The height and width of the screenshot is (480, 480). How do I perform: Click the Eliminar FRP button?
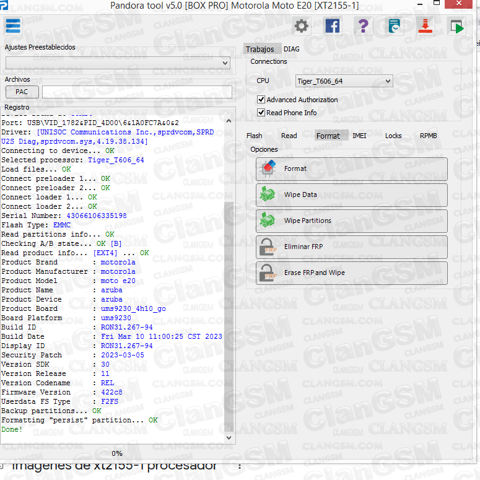click(351, 247)
